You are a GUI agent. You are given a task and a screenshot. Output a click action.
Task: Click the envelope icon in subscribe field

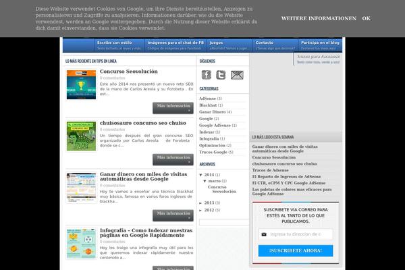coord(264,234)
